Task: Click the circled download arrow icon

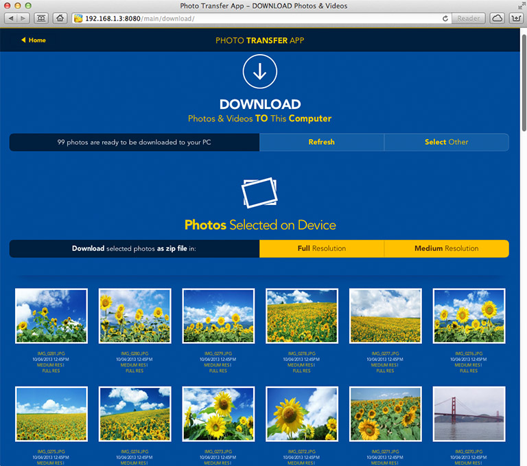Action: (259, 72)
